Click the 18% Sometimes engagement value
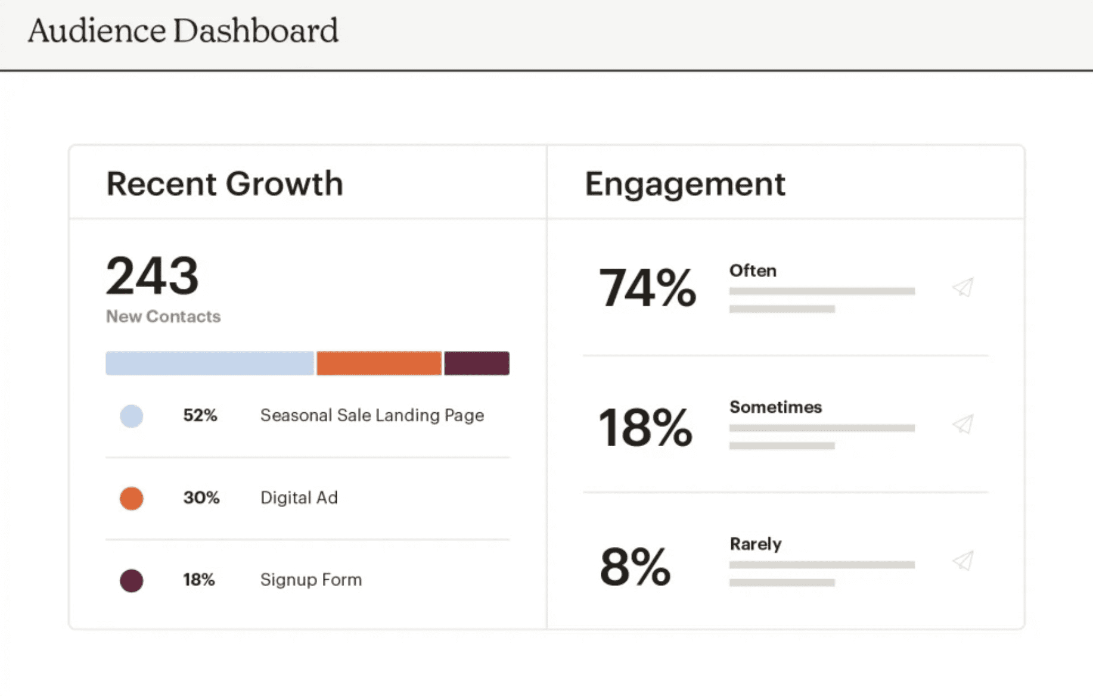1093x697 pixels. [x=645, y=427]
